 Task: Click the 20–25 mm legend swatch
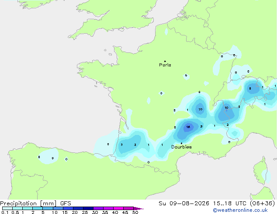(x=78, y=208)
